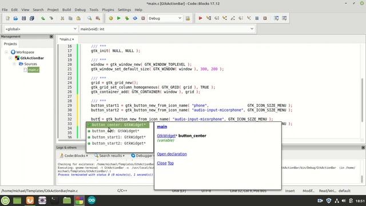Open Find with the magnifier icon
Image resolution: width=366 pixels, height=206 pixels.
[x=89, y=18]
